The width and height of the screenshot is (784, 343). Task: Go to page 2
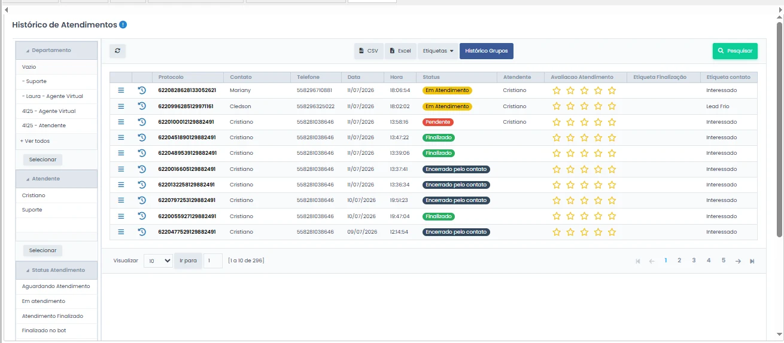point(679,261)
